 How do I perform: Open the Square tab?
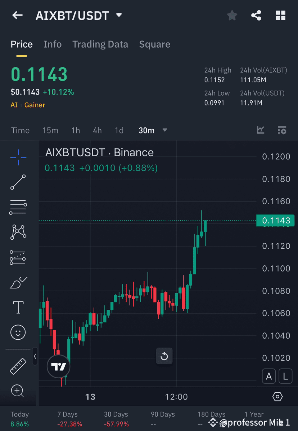click(x=155, y=44)
